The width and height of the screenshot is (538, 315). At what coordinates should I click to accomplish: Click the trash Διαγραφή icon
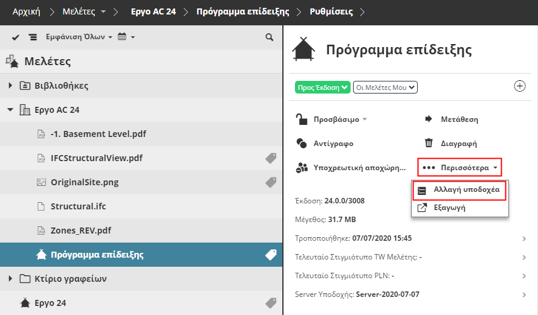tap(429, 144)
